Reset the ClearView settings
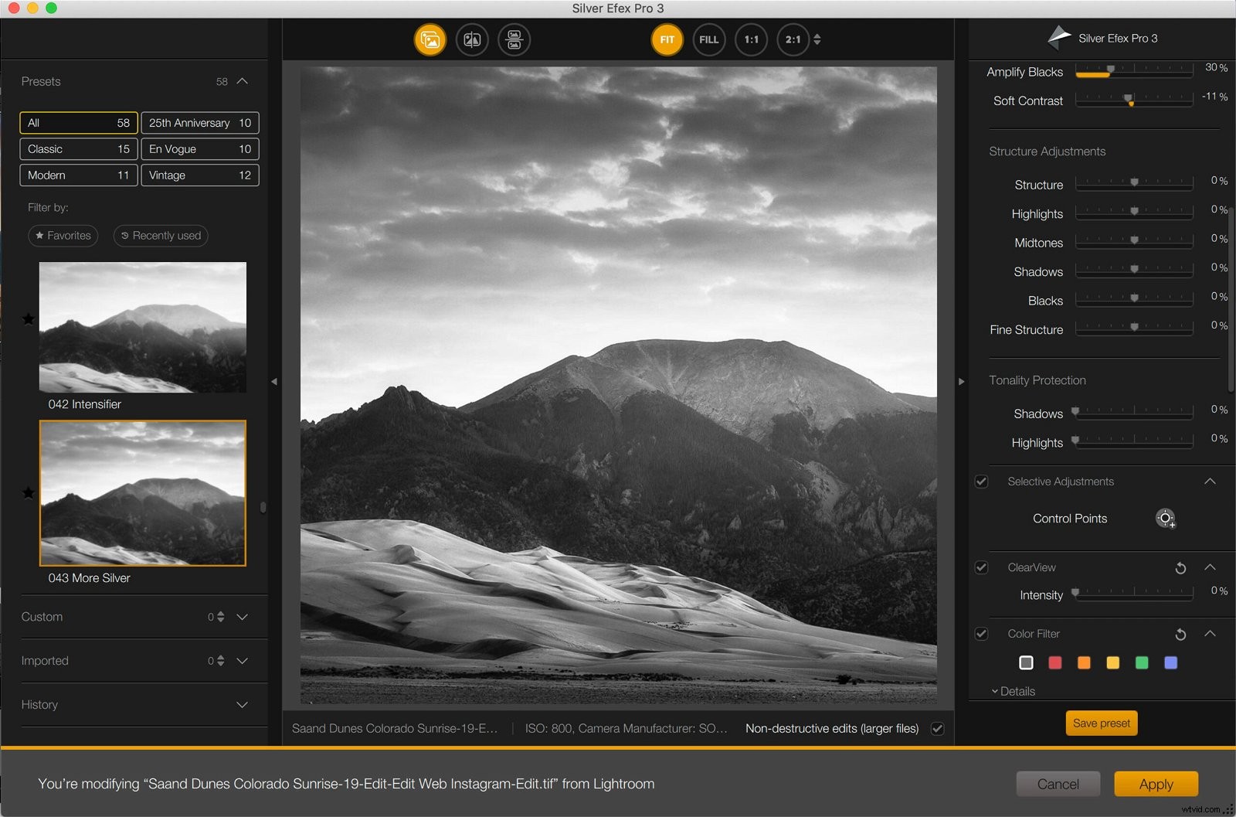This screenshot has width=1236, height=817. (x=1180, y=568)
